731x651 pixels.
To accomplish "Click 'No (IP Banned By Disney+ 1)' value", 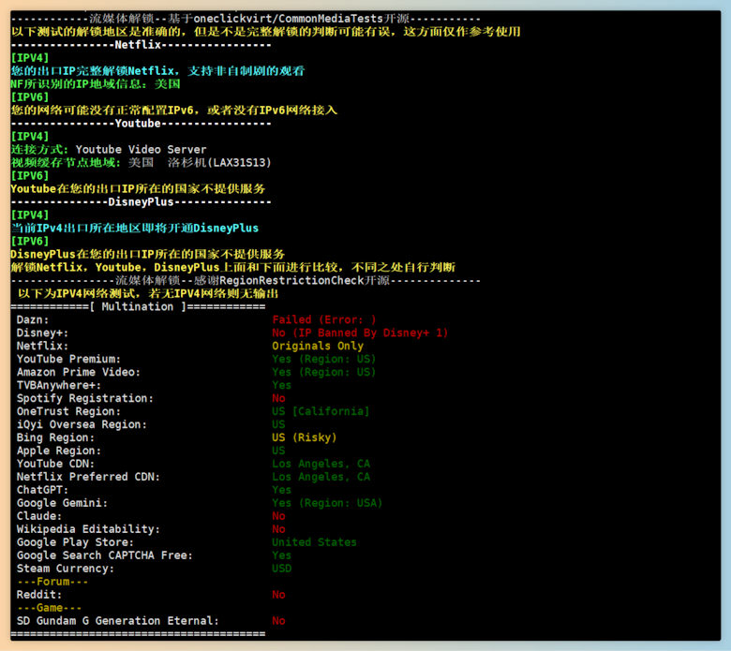I will [360, 333].
